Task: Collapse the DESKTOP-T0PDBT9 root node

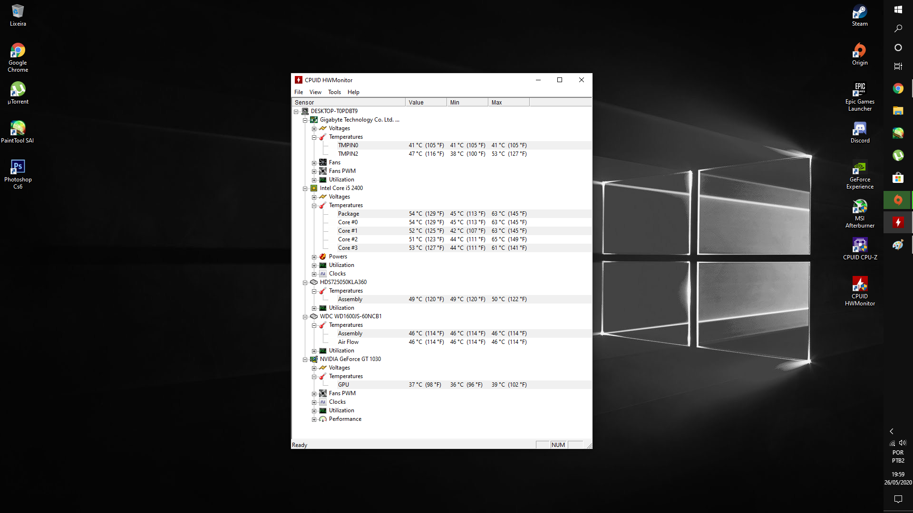Action: 296,112
